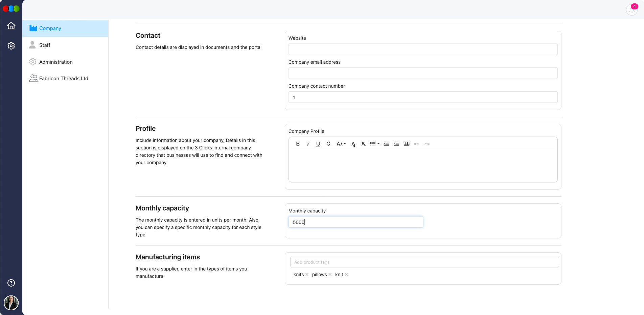Select Staff in the sidebar

point(44,45)
